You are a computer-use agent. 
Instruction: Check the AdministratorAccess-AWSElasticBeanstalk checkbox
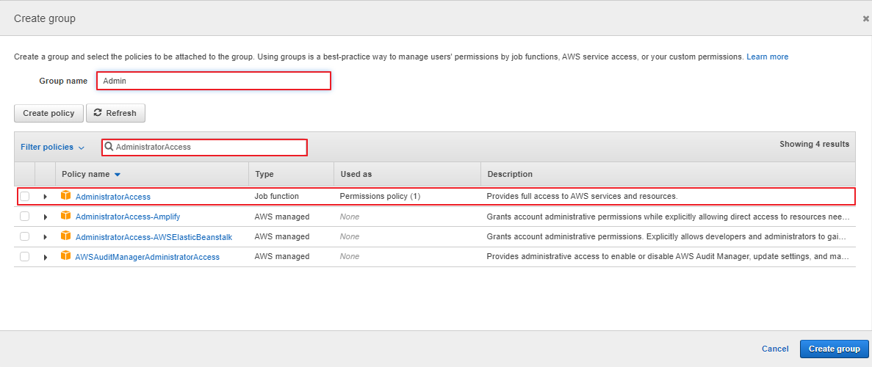(x=24, y=236)
